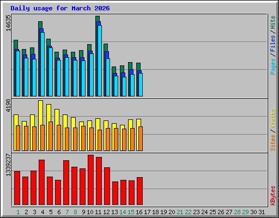Click day 16 orange sites bar
Screen dimensions: 279x218
pos(141,138)
